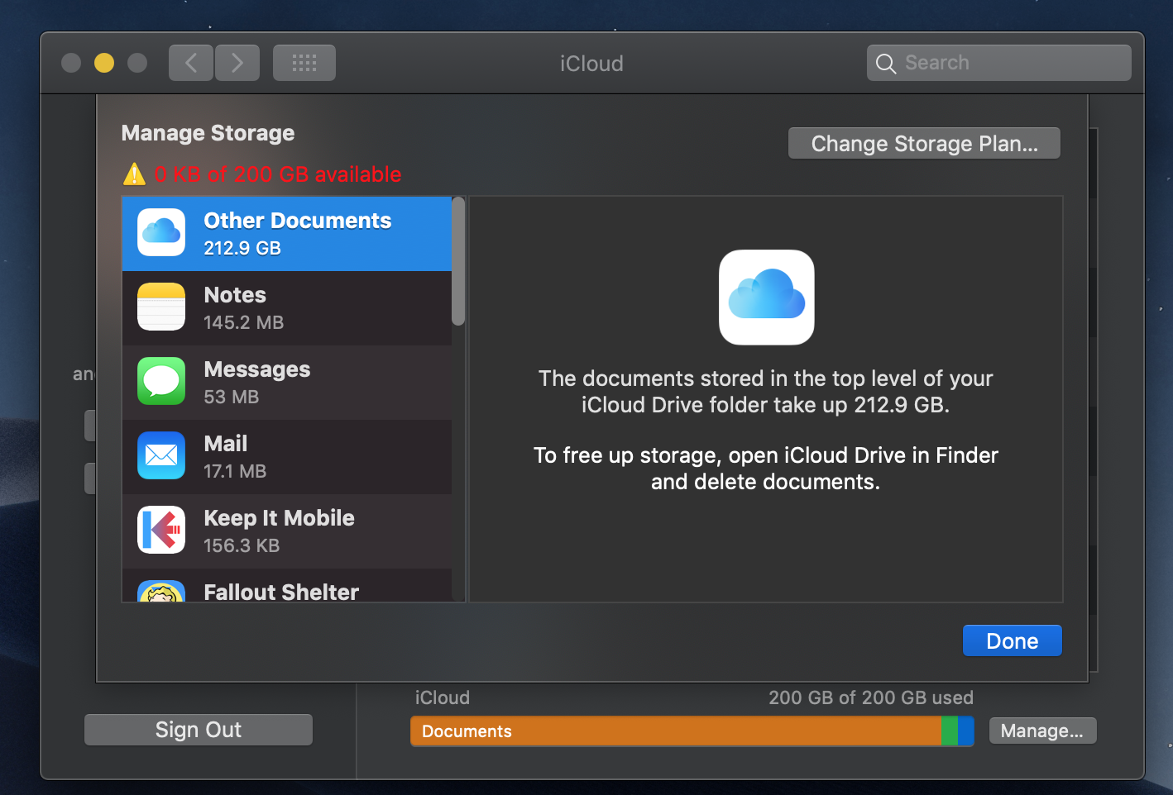Click the Mail app icon

[x=161, y=455]
